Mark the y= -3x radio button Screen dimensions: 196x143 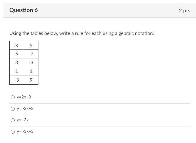[13, 120]
